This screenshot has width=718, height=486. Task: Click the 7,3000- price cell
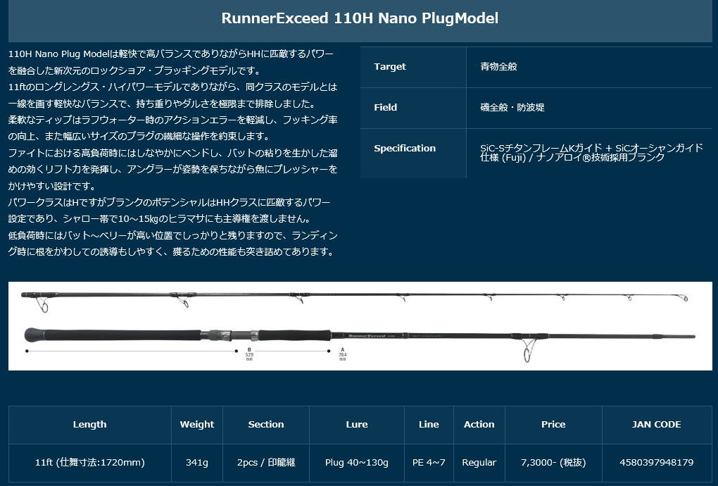pyautogui.click(x=553, y=463)
